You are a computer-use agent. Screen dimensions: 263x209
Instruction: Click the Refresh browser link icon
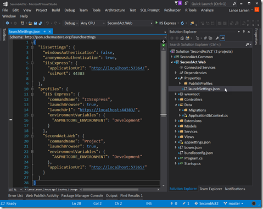(x=182, y=23)
